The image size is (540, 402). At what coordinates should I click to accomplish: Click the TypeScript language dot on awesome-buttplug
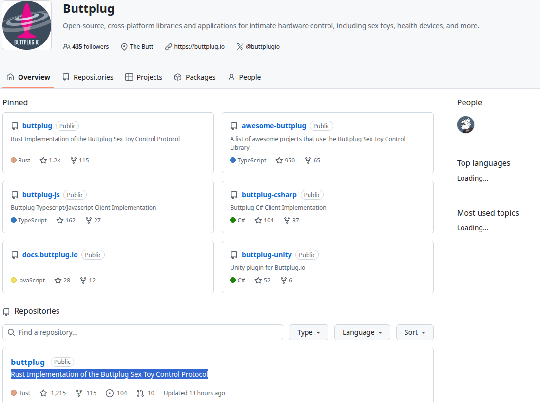coord(233,161)
